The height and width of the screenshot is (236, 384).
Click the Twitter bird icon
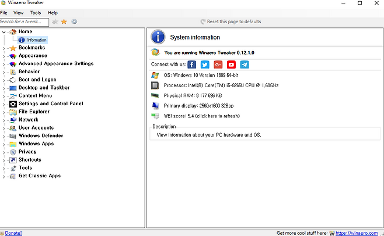pos(205,65)
